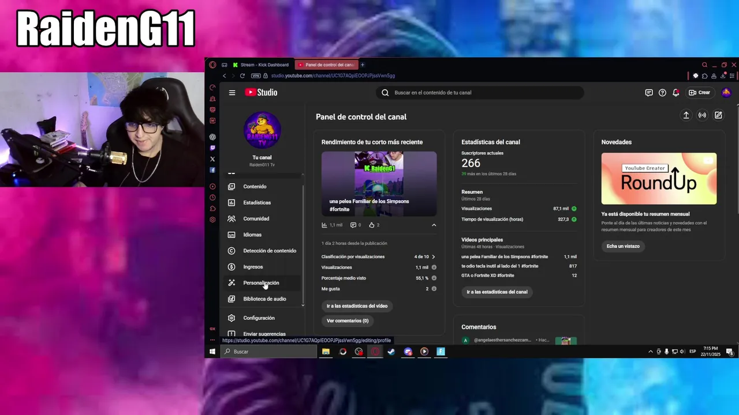
Task: Click the Simpsons short thumbnail
Action: pyautogui.click(x=379, y=184)
